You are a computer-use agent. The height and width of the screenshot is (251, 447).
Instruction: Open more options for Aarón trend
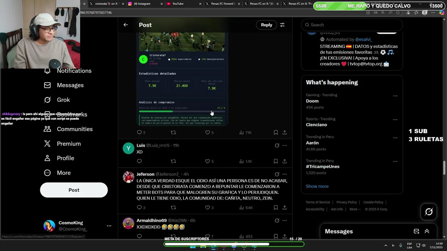coord(395,138)
